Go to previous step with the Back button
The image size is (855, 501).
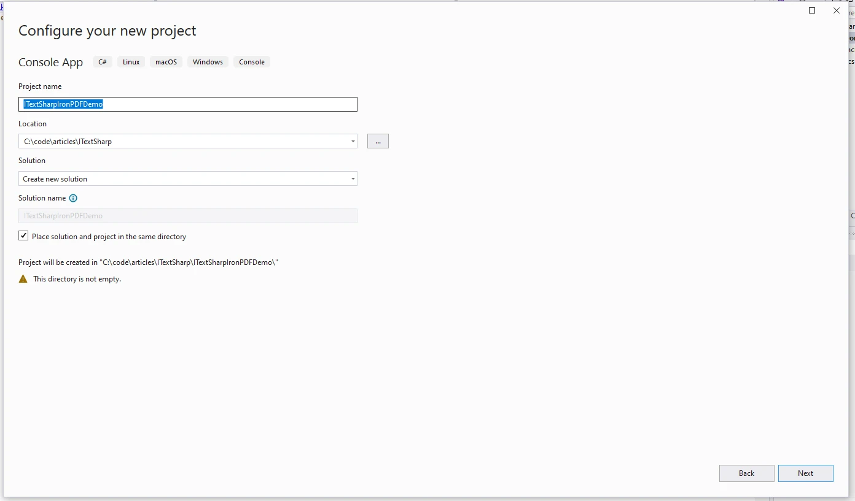click(746, 473)
